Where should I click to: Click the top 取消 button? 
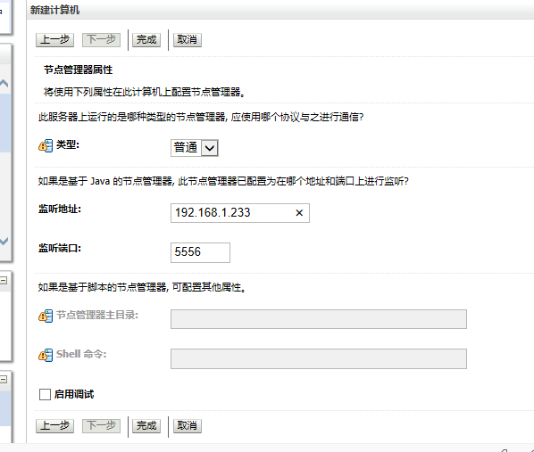(188, 40)
